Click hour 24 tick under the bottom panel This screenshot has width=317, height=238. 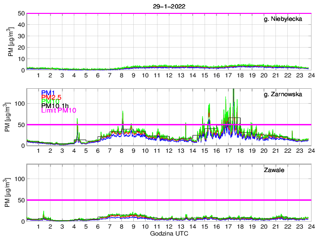[x=311, y=226]
